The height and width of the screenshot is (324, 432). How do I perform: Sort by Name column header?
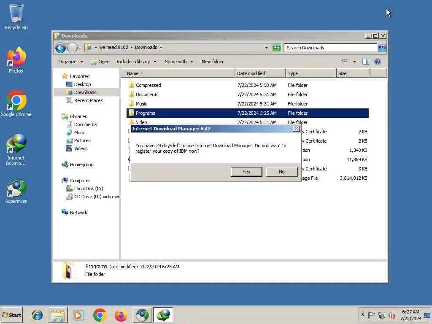(x=178, y=73)
